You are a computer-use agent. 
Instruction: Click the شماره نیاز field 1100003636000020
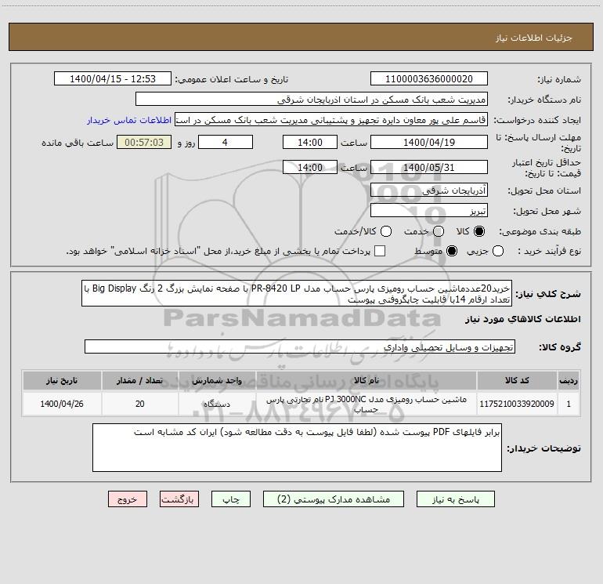pos(429,79)
